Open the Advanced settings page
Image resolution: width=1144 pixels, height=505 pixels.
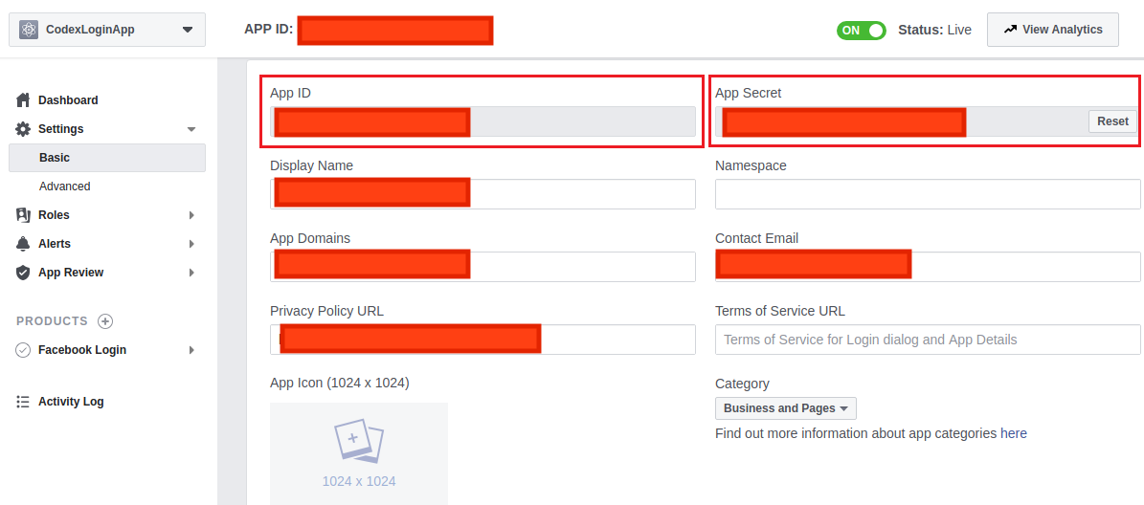point(65,187)
